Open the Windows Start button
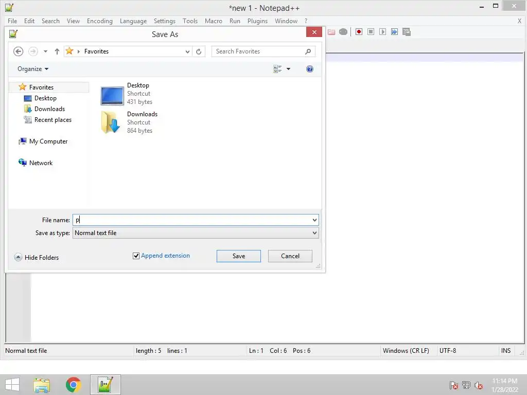 (12, 385)
